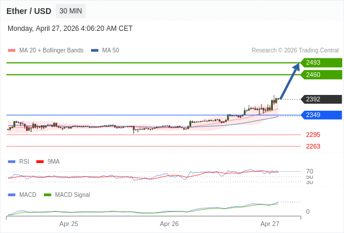Click the 9MA red legend swatch
The image size is (344, 233).
(x=40, y=162)
